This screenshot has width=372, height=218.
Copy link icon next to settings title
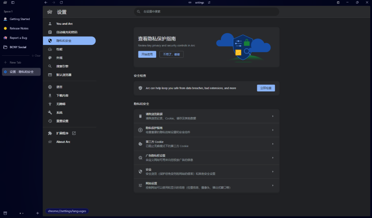pyautogui.click(x=190, y=3)
